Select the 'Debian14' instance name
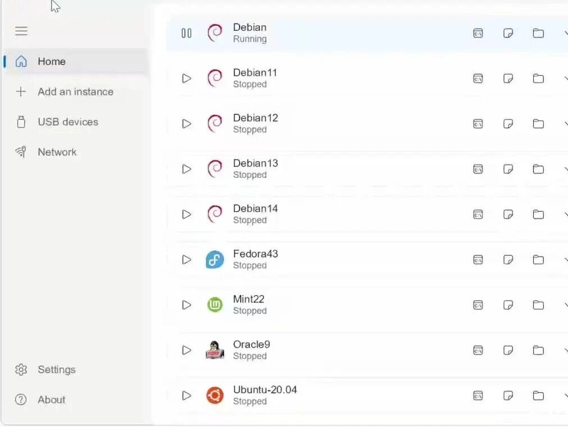 (255, 209)
